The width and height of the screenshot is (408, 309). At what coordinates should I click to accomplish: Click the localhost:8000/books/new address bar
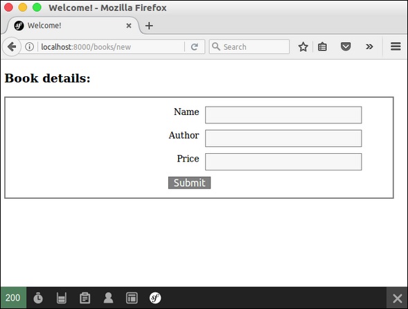[112, 47]
